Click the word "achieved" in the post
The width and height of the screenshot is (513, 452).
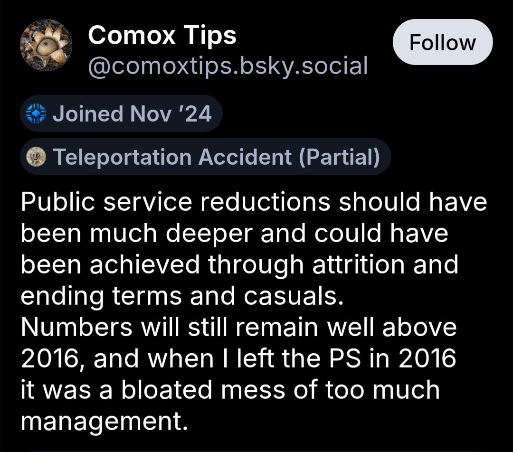coord(145,265)
